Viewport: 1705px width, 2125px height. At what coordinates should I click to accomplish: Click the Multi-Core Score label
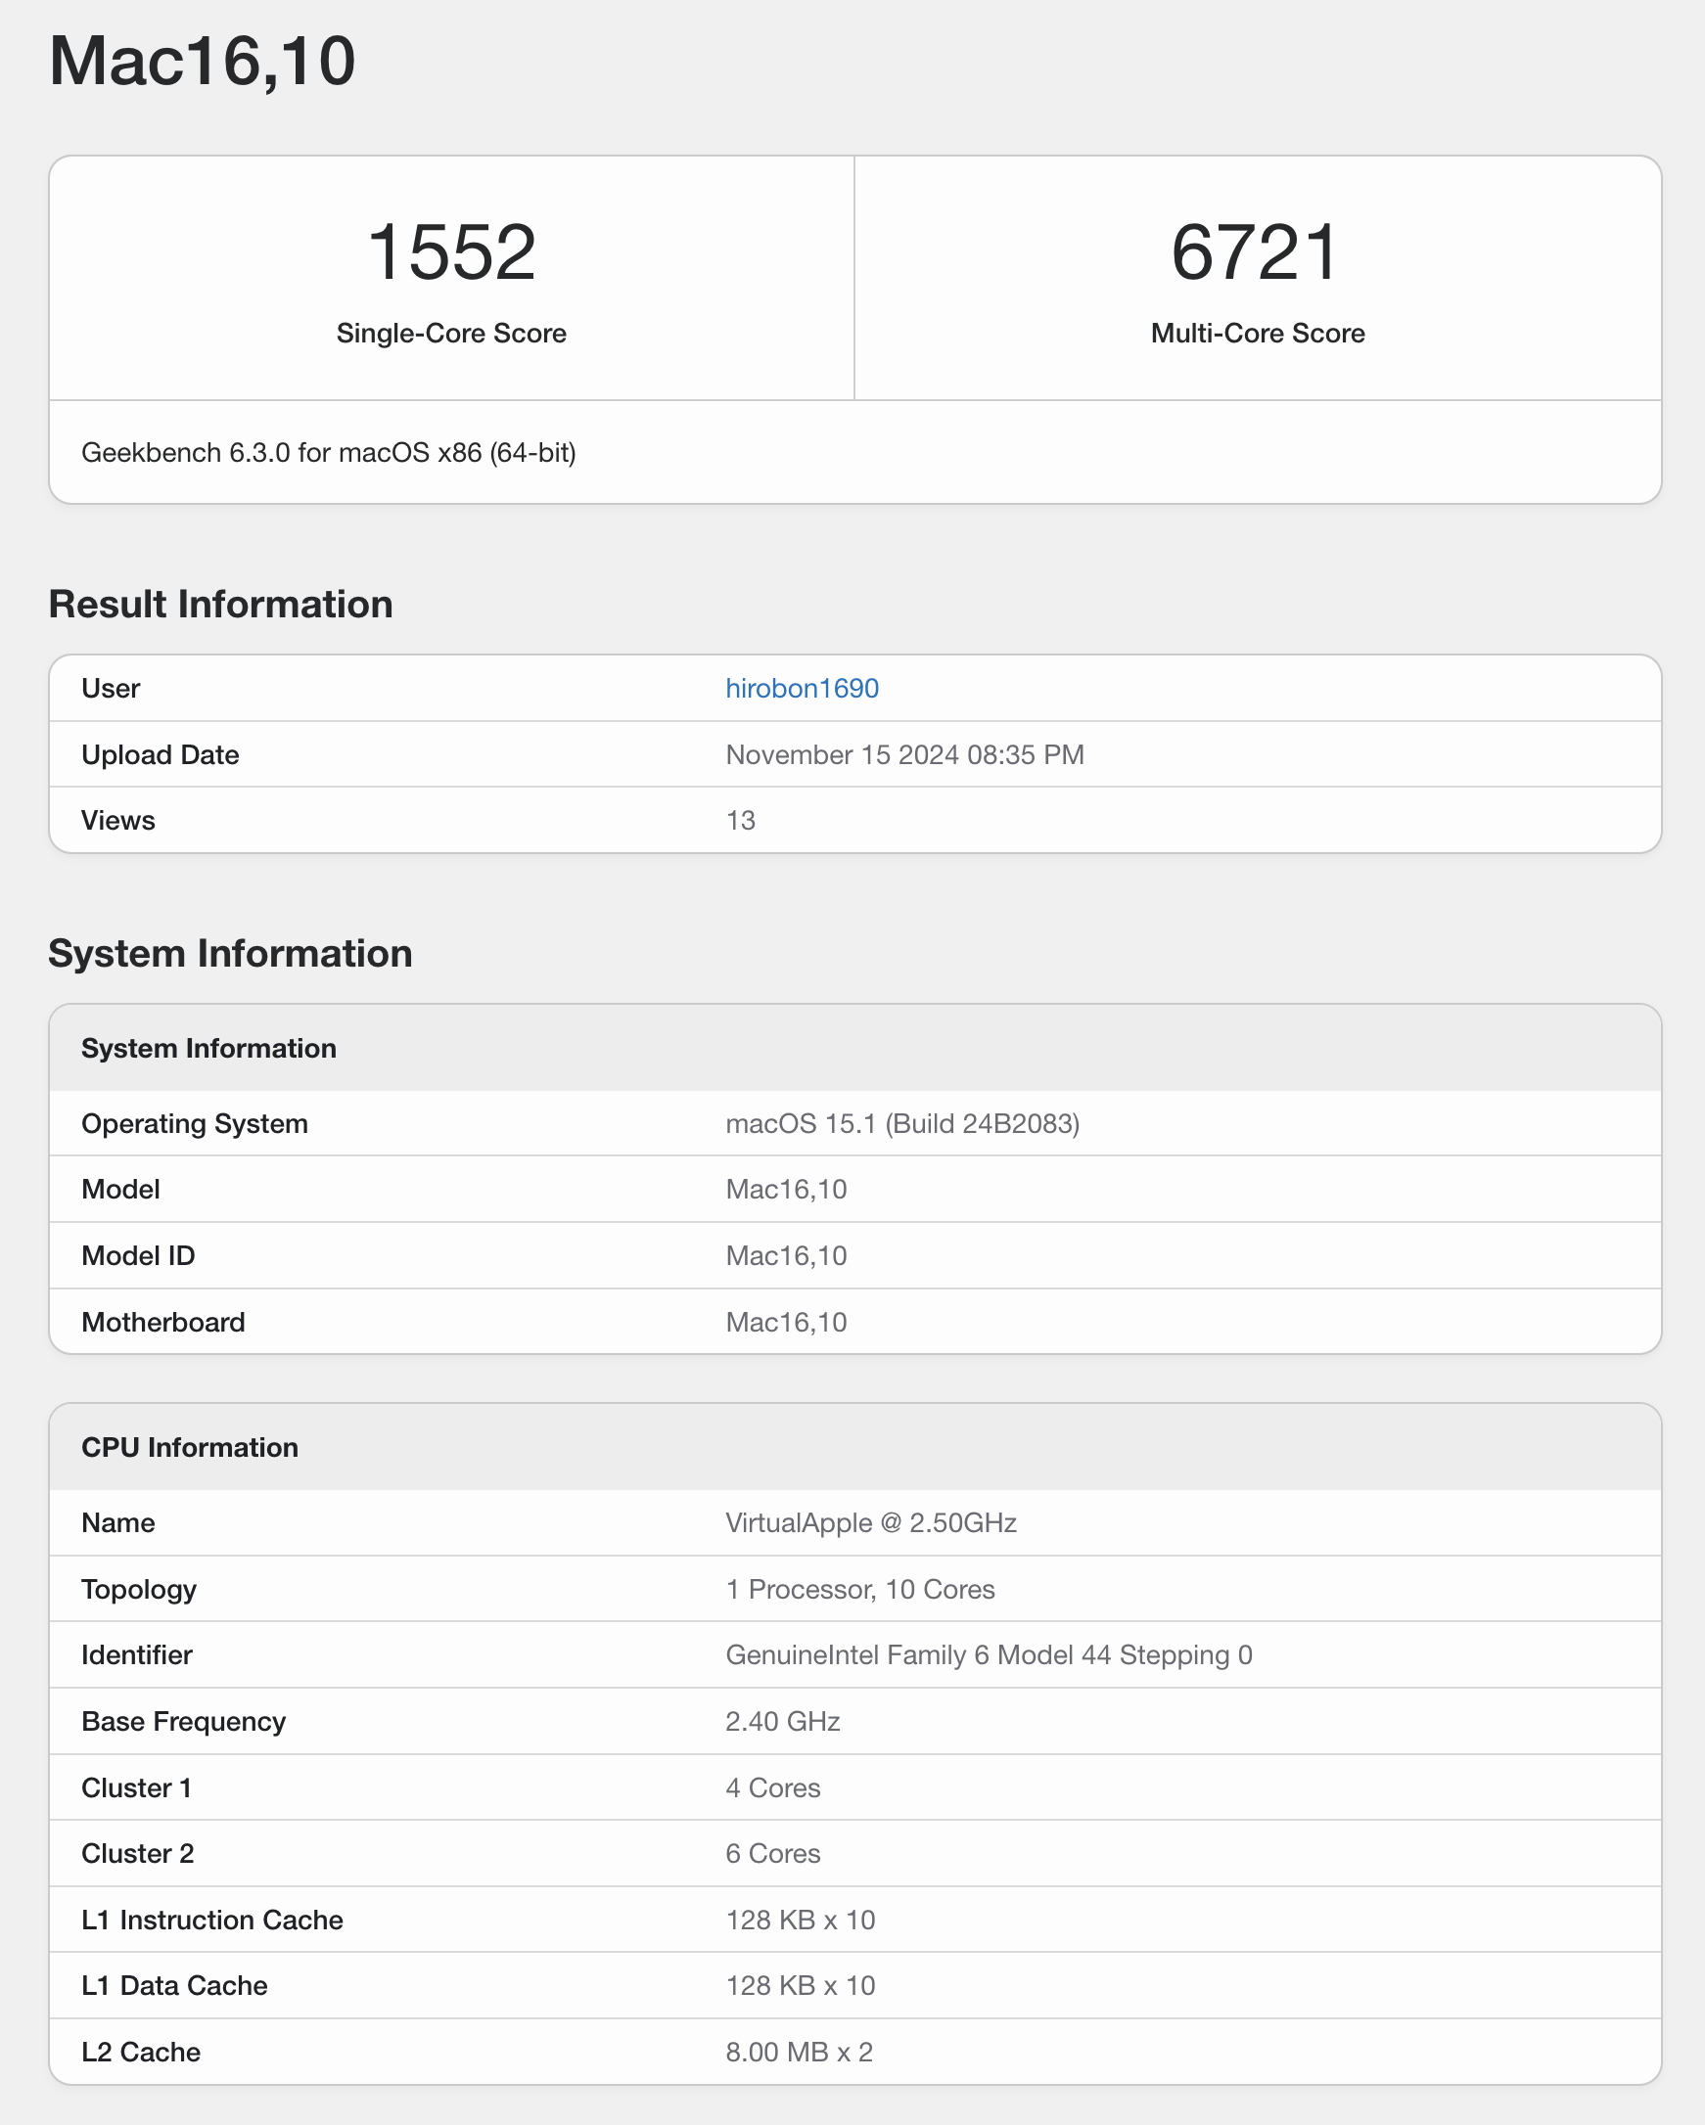click(1258, 334)
